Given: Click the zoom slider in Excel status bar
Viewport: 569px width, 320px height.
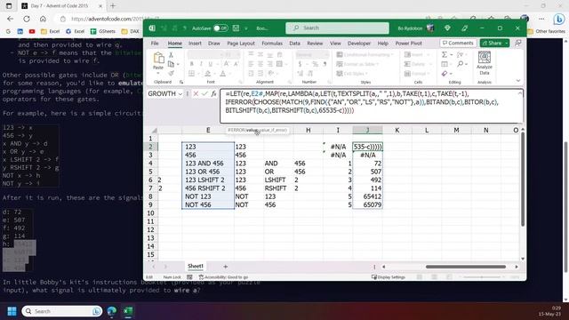Looking at the screenshot, I should [x=481, y=277].
